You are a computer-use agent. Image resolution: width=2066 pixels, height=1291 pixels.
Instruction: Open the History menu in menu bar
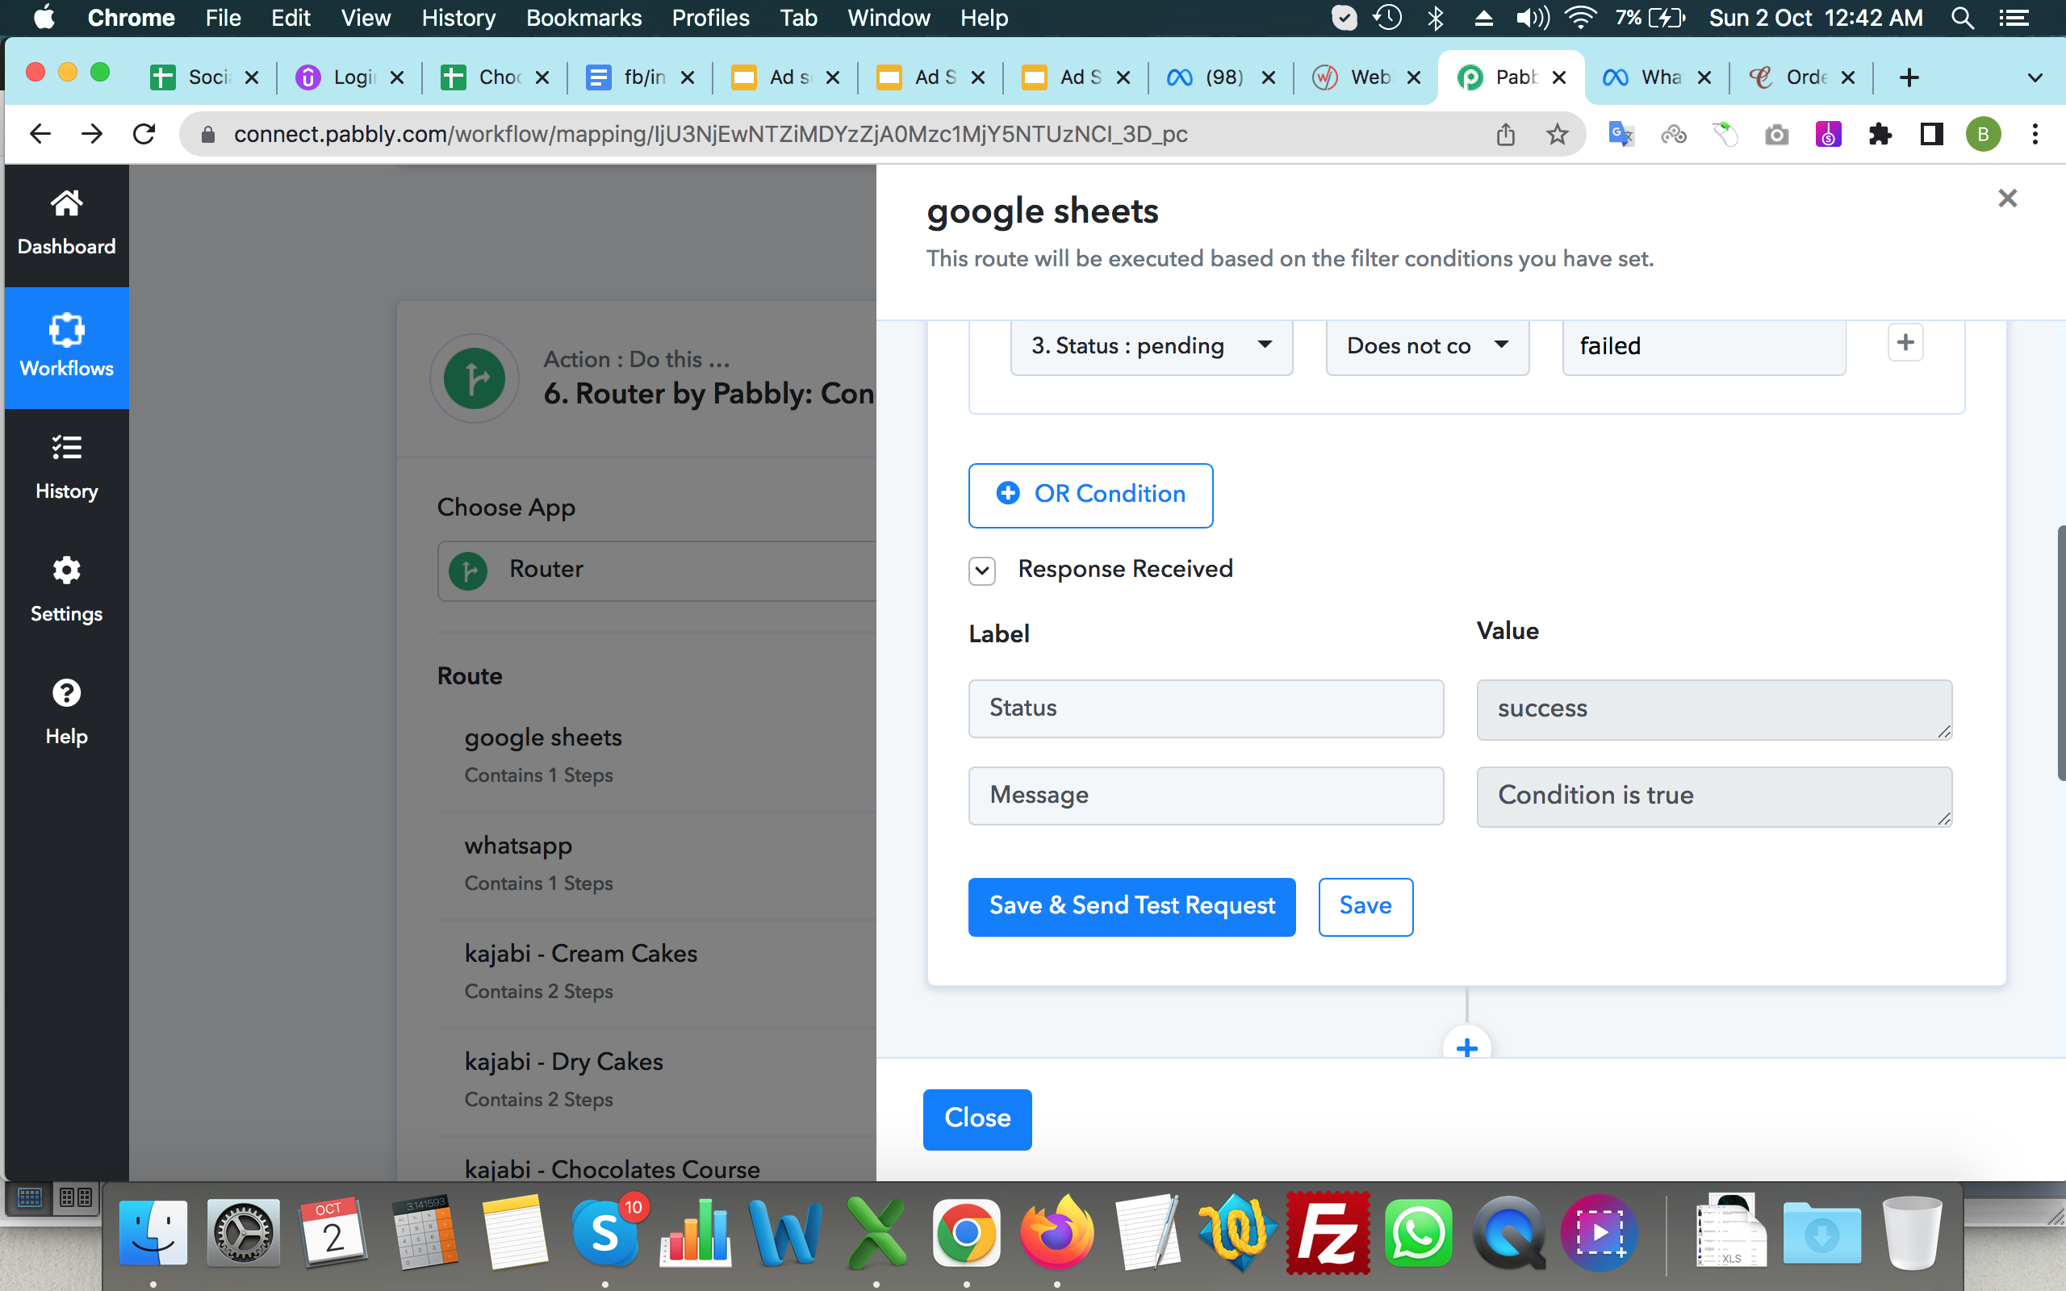coord(458,18)
